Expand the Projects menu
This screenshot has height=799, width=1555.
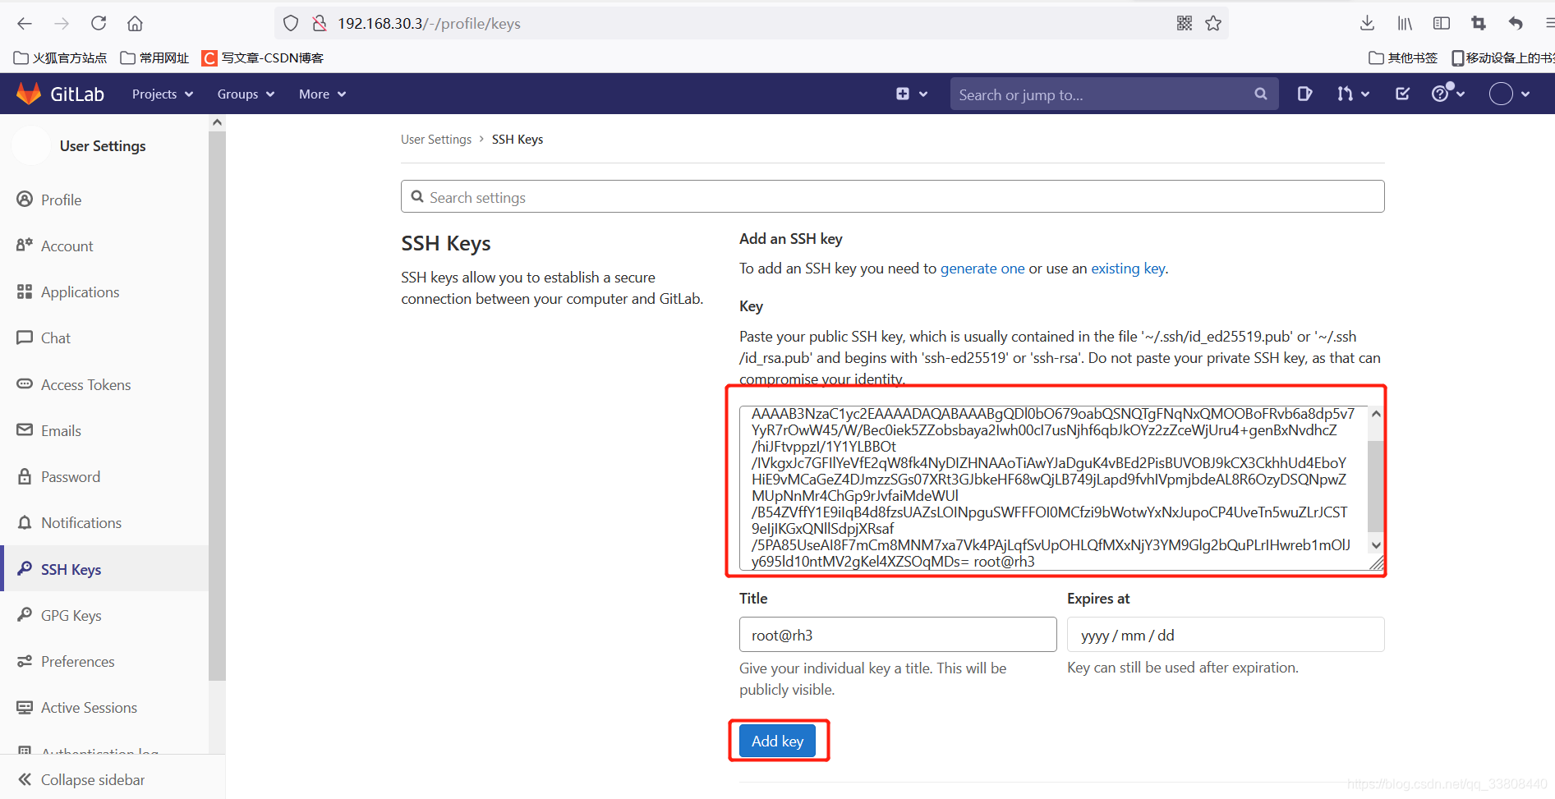[x=163, y=94]
